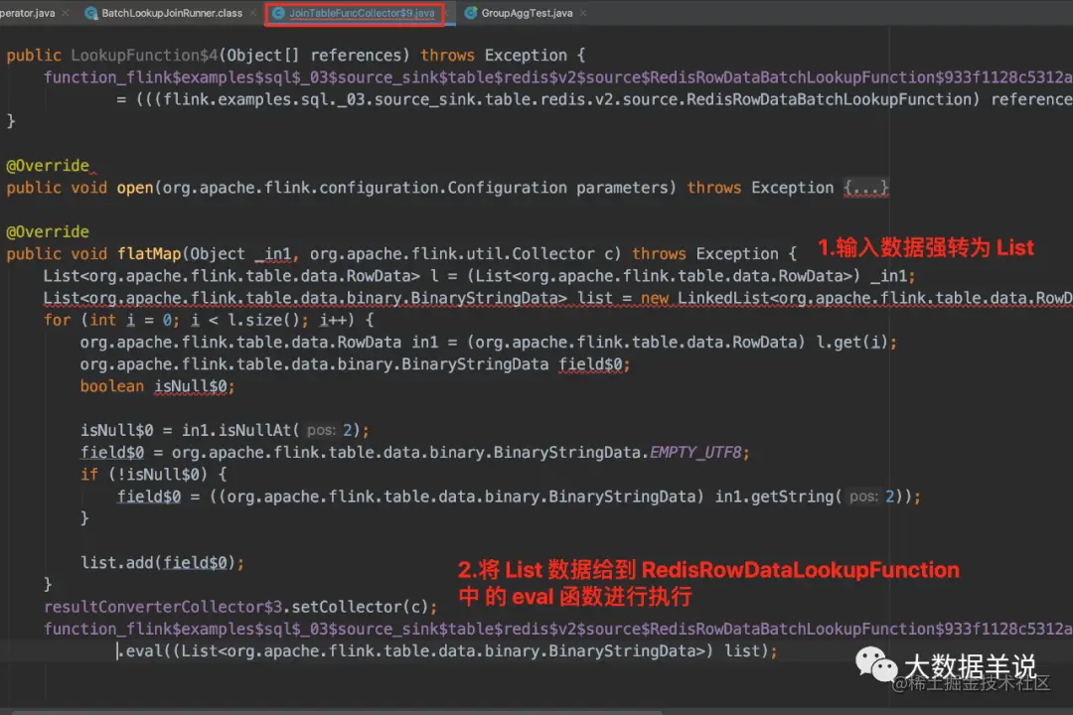Click the horizontal scrollbar below the editor
The width and height of the screenshot is (1073, 715).
(336, 712)
